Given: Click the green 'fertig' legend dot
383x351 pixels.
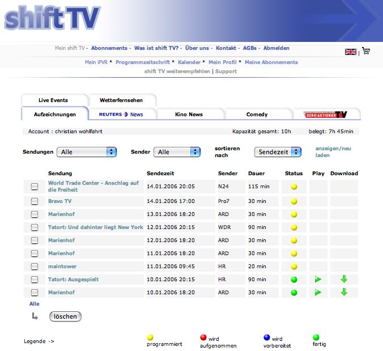Looking at the screenshot, I should pyautogui.click(x=316, y=337).
